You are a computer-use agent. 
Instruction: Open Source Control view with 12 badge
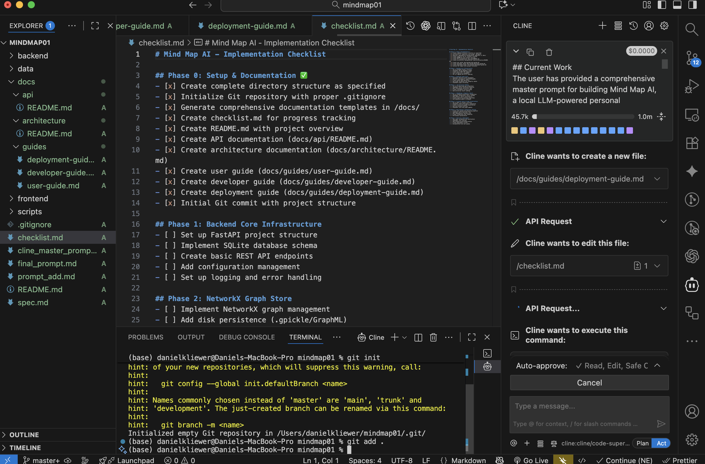(x=692, y=58)
